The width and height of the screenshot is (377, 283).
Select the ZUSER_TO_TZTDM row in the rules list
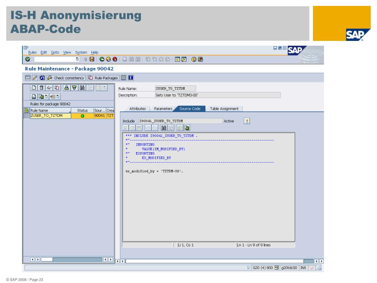[69, 116]
